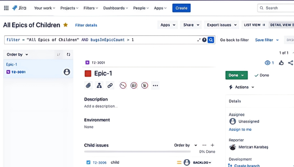Click the assignee avatar on T2-3006 row
Viewport: 294px width, 167px height.
point(187,162)
